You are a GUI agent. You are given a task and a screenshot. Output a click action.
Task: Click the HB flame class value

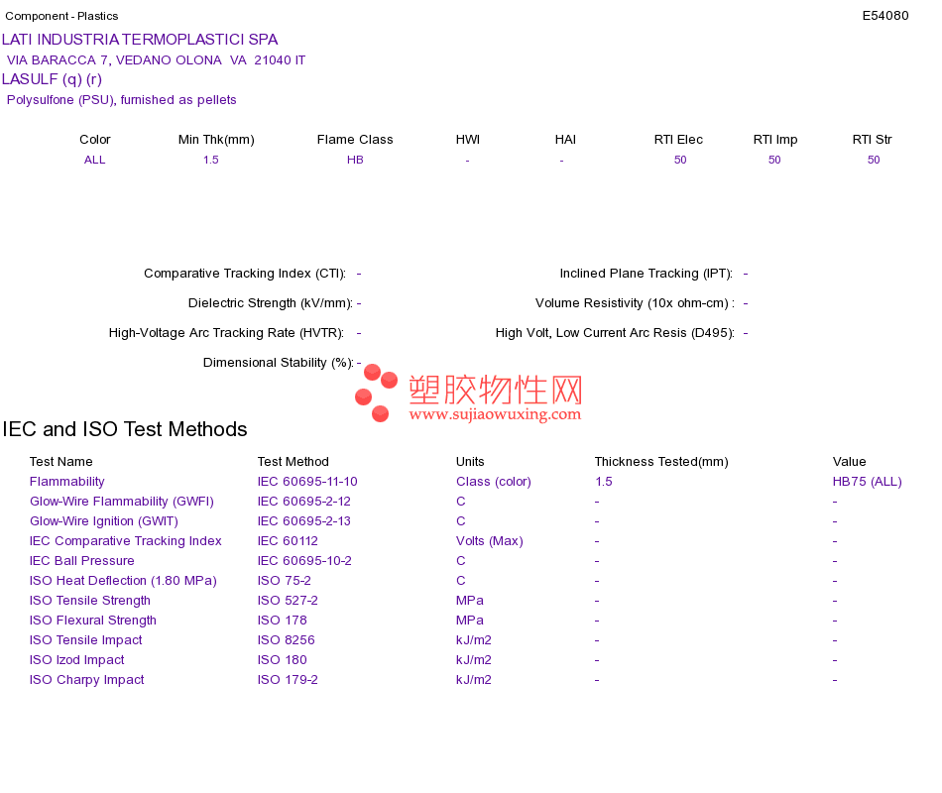355,160
